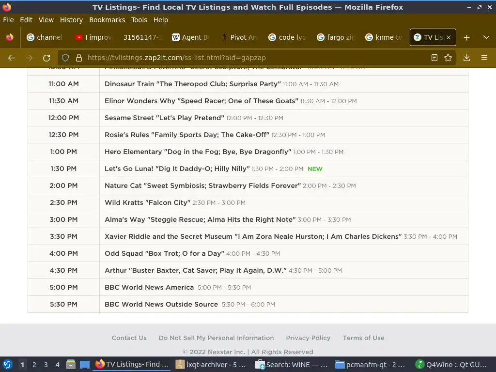Open the View menu
Viewport: 496px width, 372px height.
click(46, 20)
